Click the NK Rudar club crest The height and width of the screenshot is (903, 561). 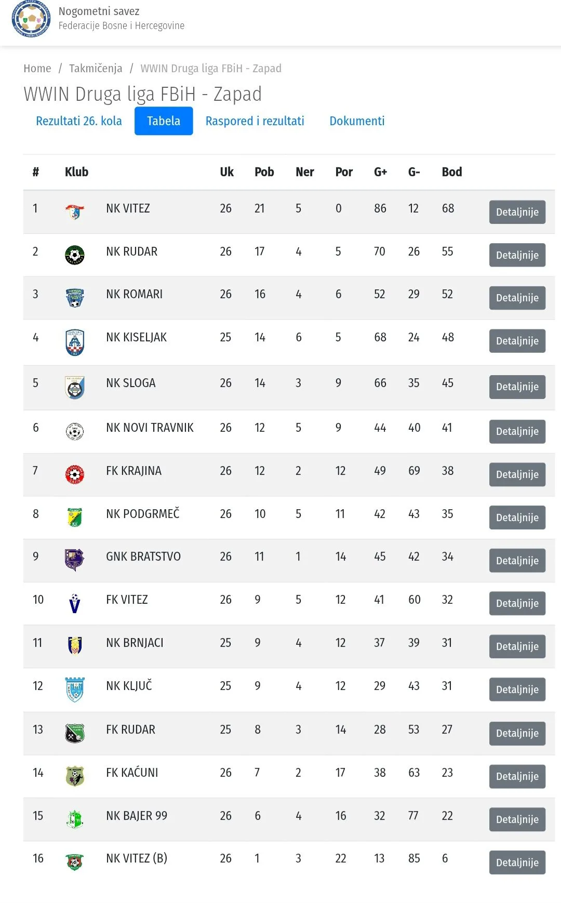[75, 255]
